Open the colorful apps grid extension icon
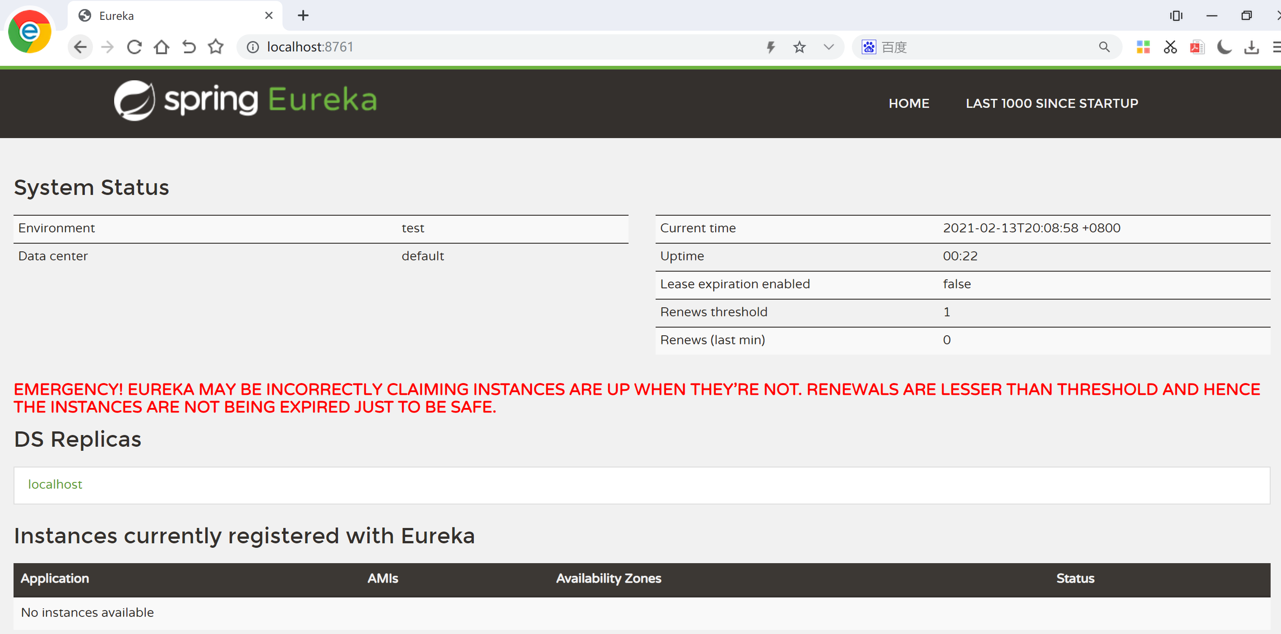 click(1143, 47)
